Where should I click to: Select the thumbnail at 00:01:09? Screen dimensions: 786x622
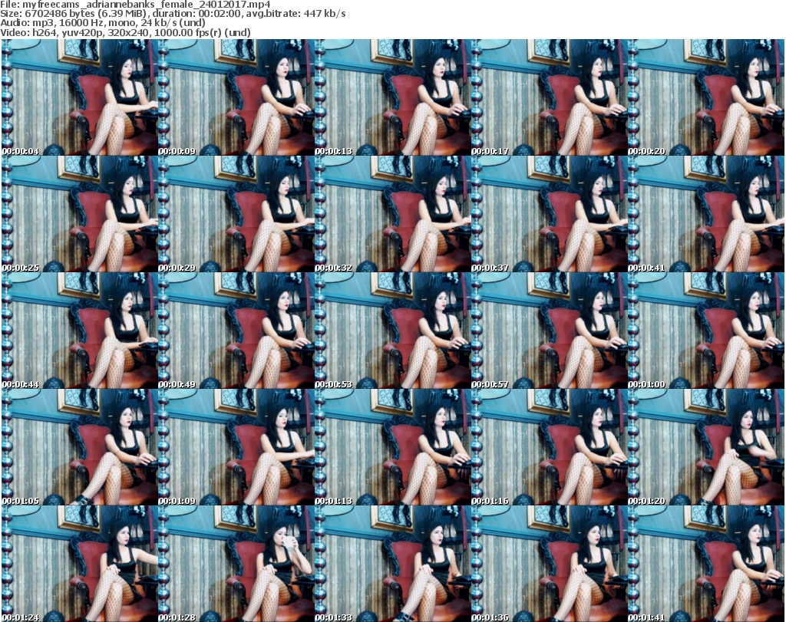pos(236,447)
